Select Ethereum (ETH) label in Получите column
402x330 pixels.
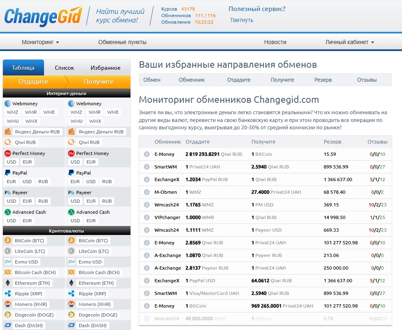tap(96, 283)
